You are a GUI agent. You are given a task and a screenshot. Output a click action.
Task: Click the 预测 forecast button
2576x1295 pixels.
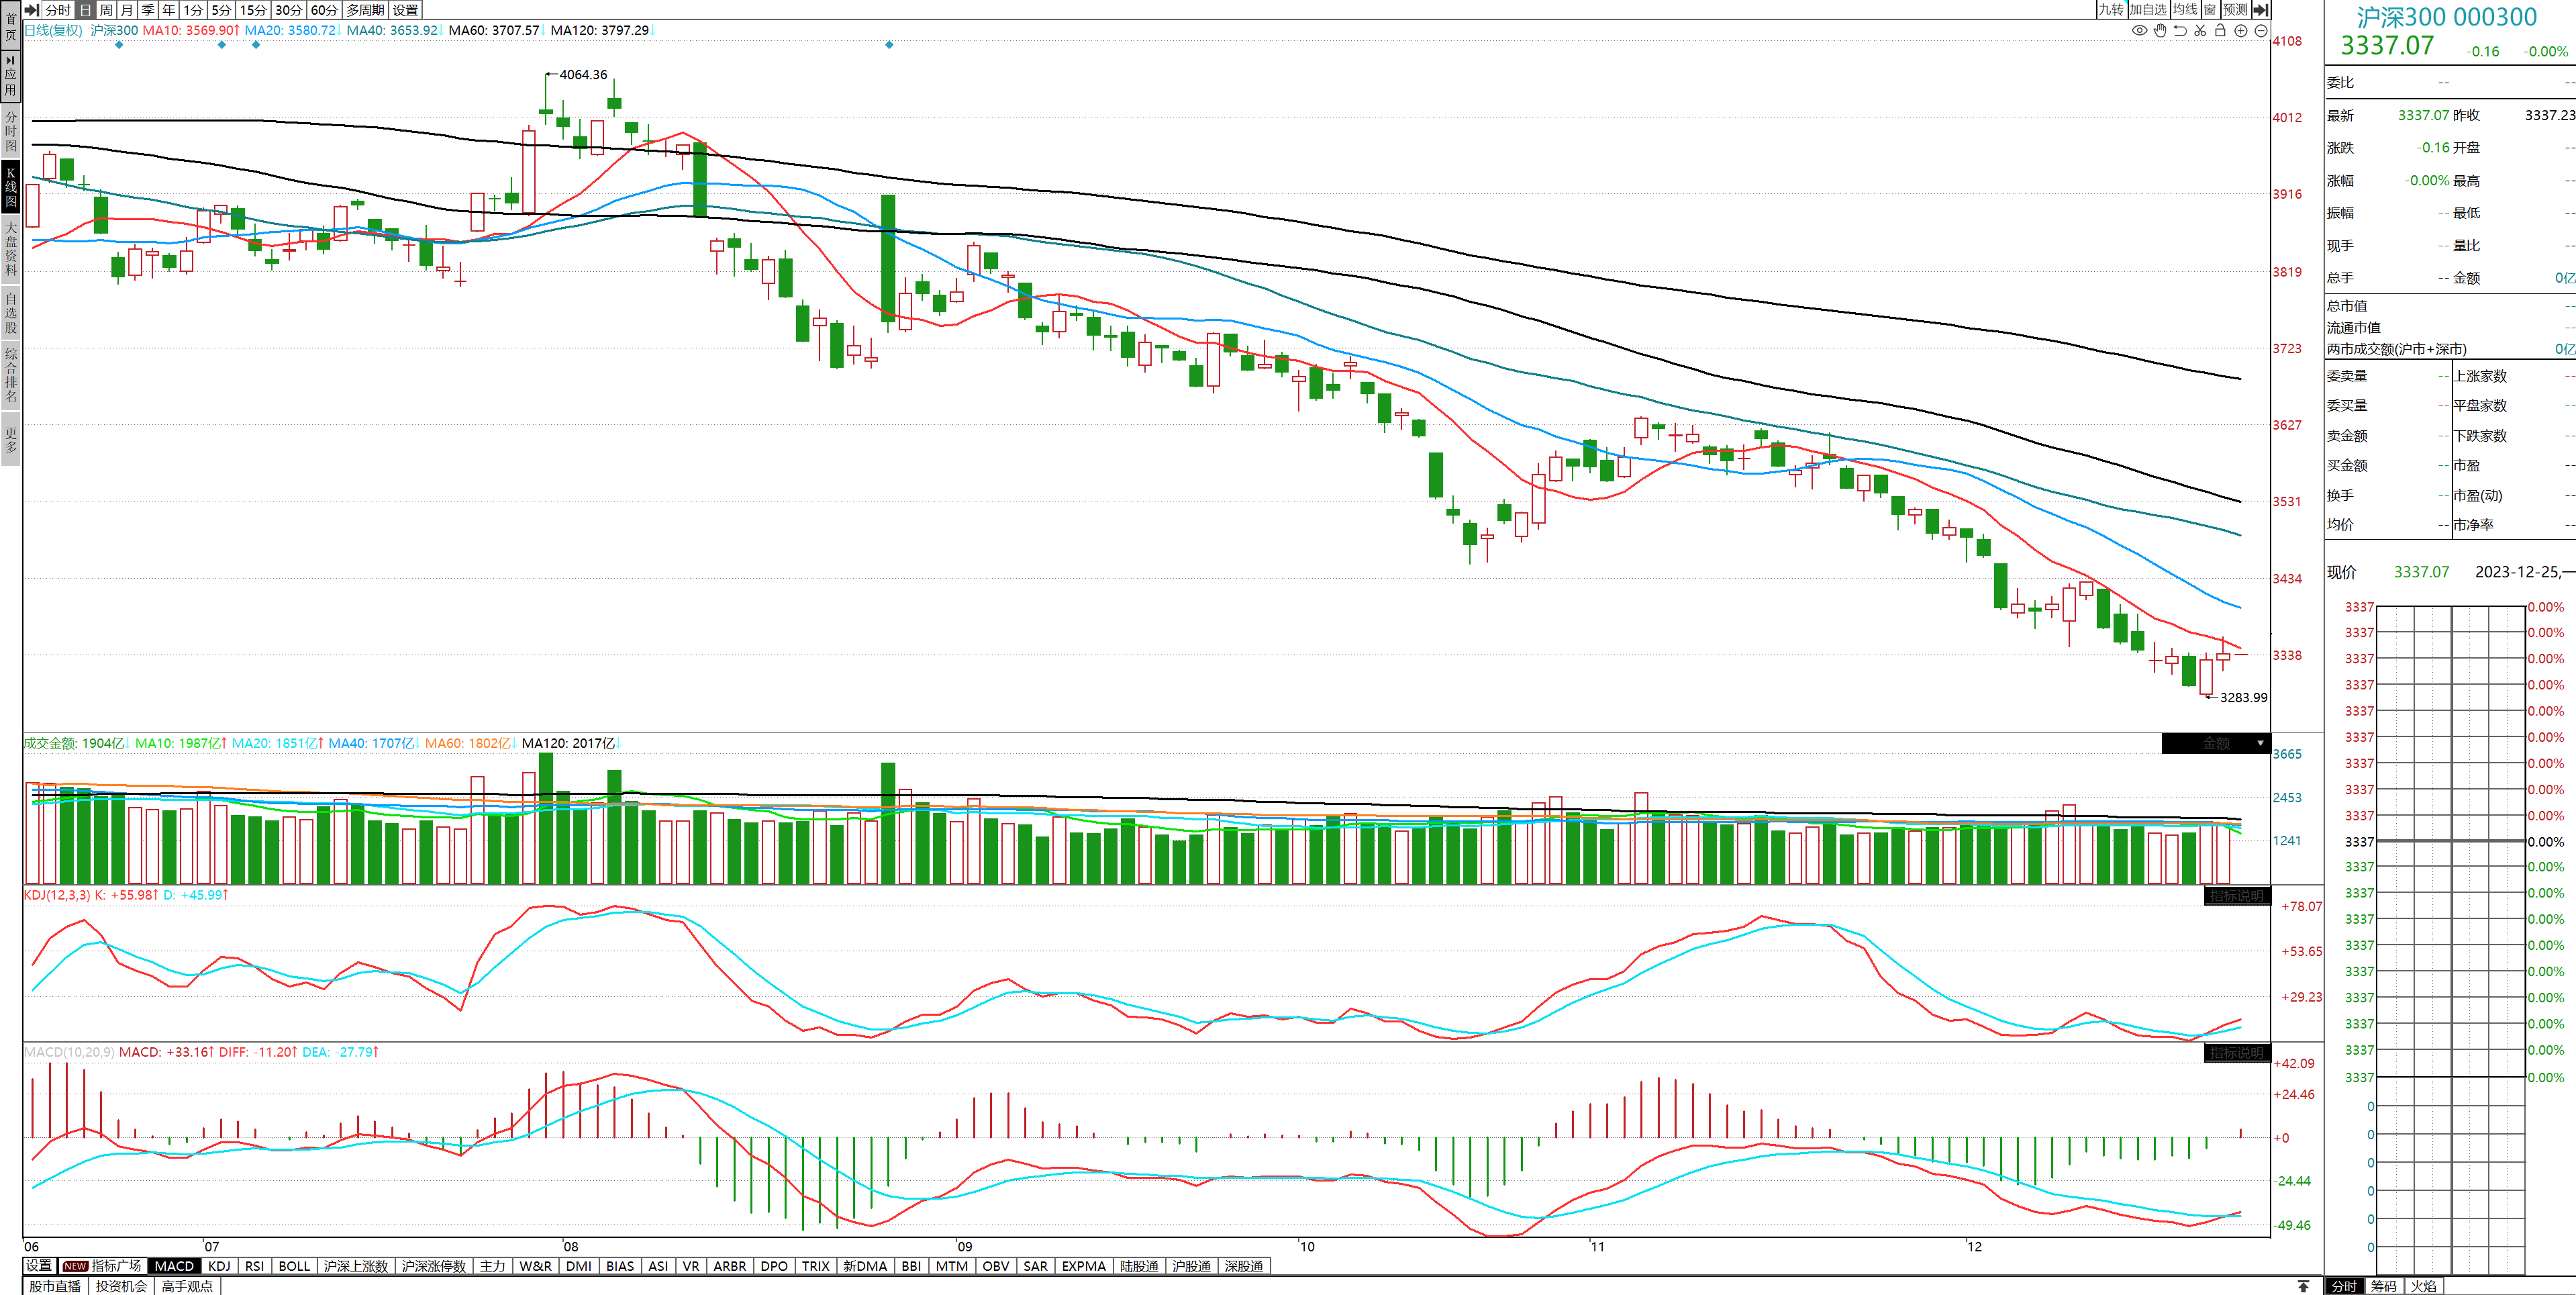click(2235, 10)
